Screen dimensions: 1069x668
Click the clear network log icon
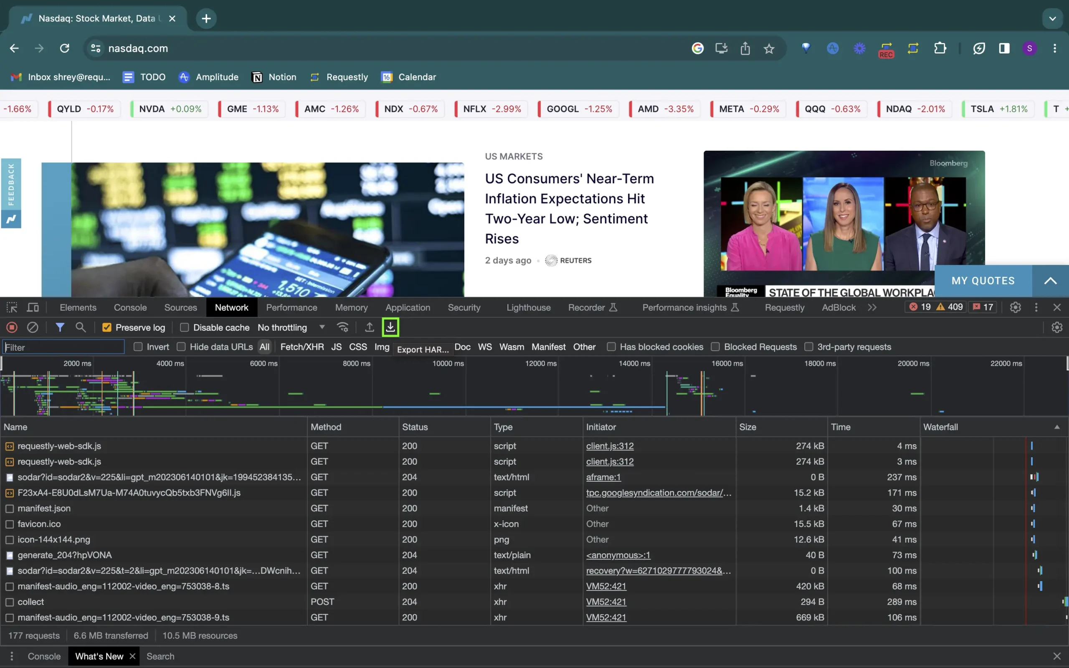click(x=32, y=327)
